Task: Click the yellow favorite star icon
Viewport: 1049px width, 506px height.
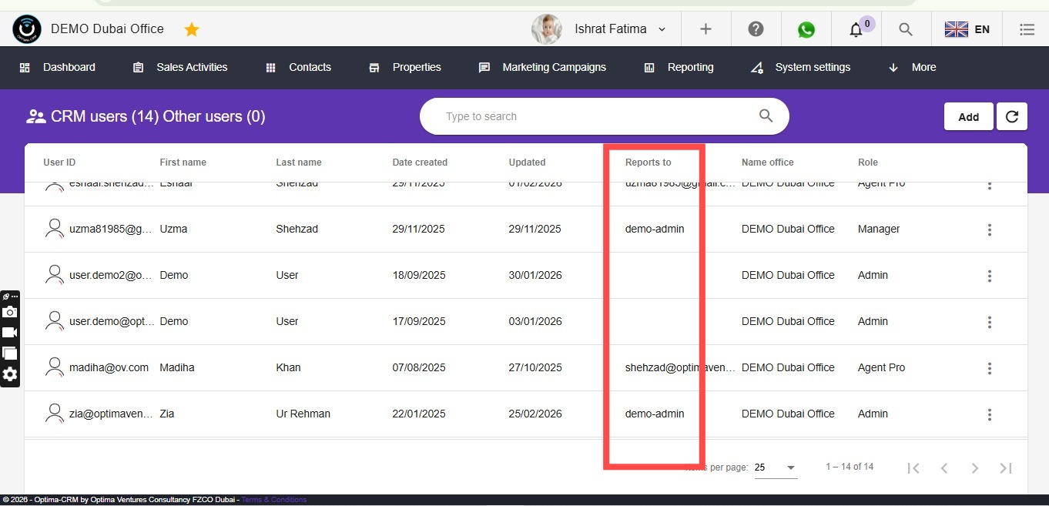Action: pyautogui.click(x=192, y=29)
